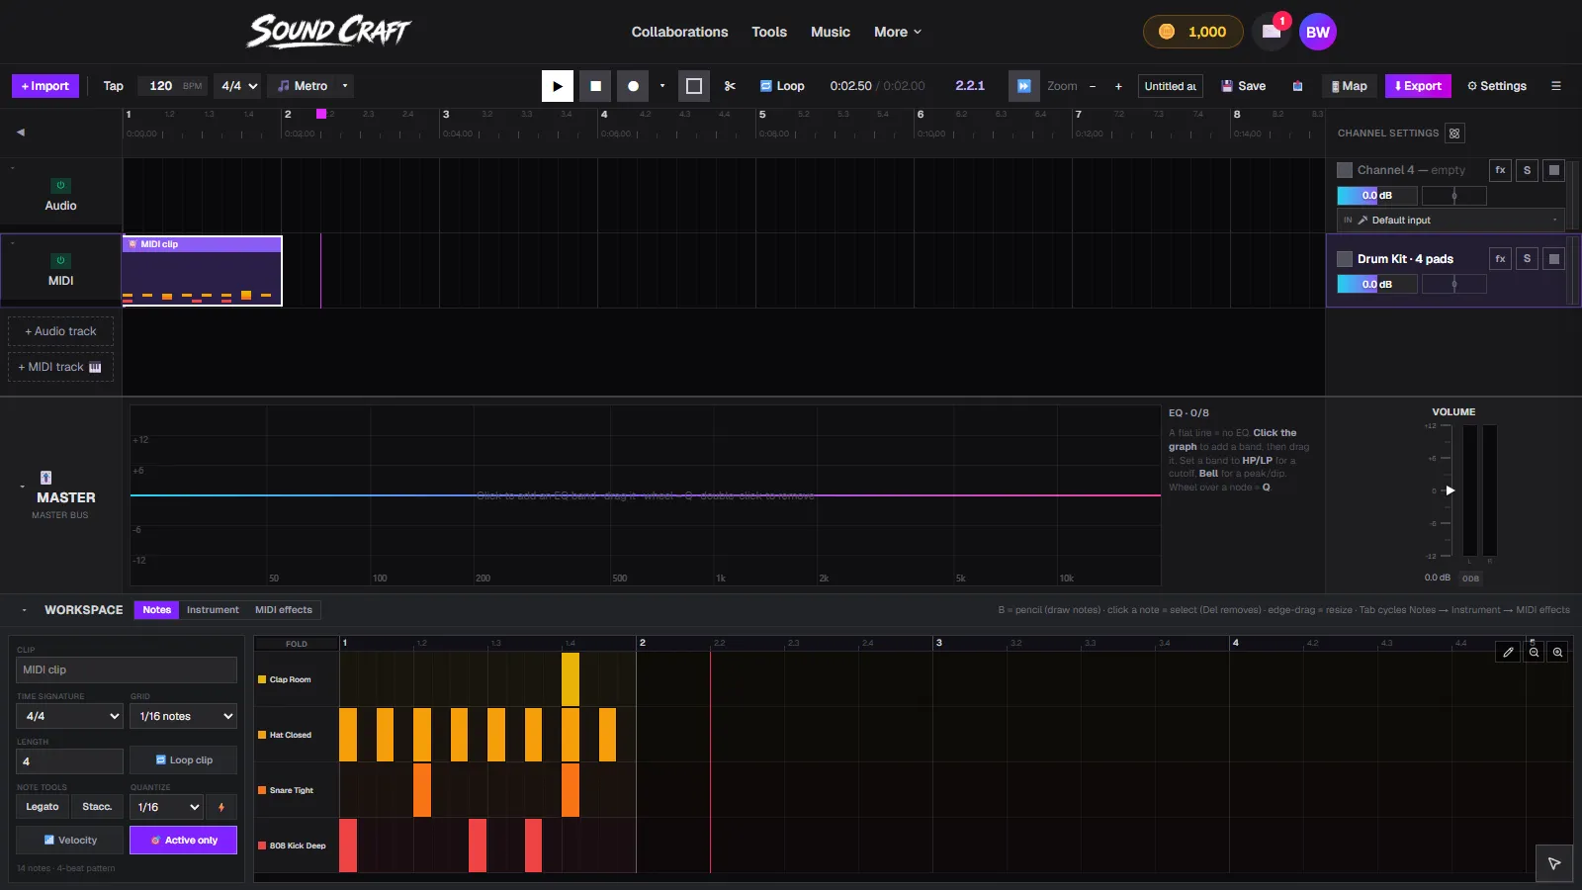This screenshot has width=1582, height=890.
Task: Click the Stop transport button
Action: pyautogui.click(x=595, y=86)
